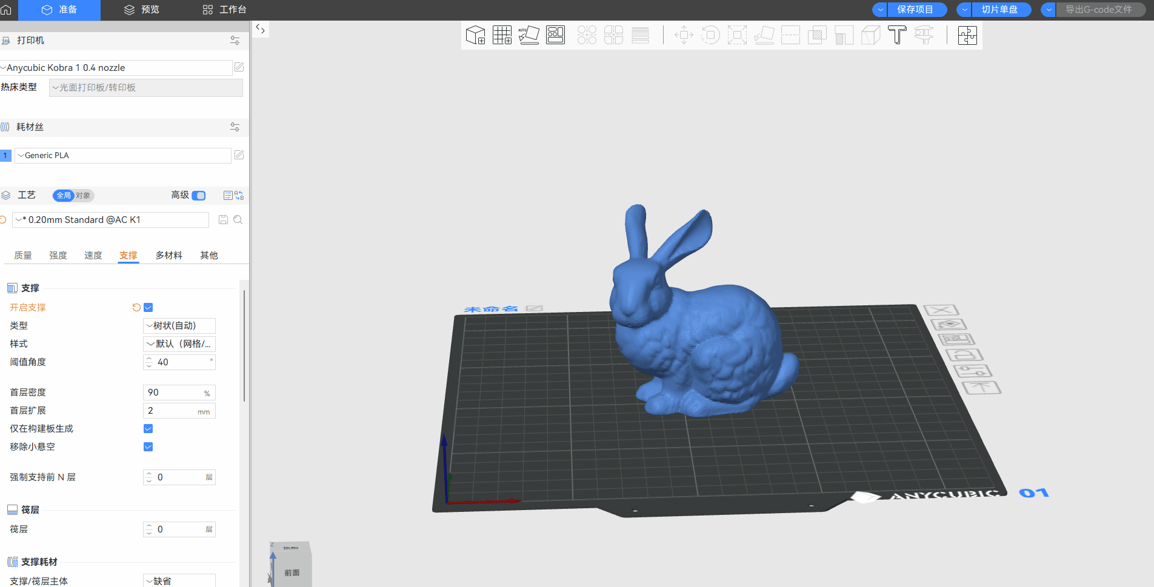Open the 支撑/筏层主体 缺省 dropdown
The height and width of the screenshot is (587, 1154).
[179, 580]
